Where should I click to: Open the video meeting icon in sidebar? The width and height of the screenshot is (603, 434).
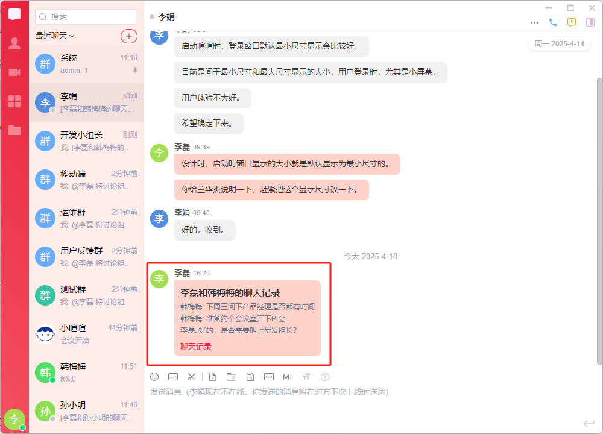[x=14, y=72]
